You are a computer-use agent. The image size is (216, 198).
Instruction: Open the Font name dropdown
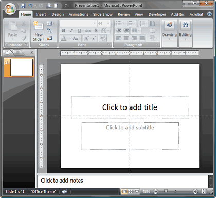coord(95,23)
